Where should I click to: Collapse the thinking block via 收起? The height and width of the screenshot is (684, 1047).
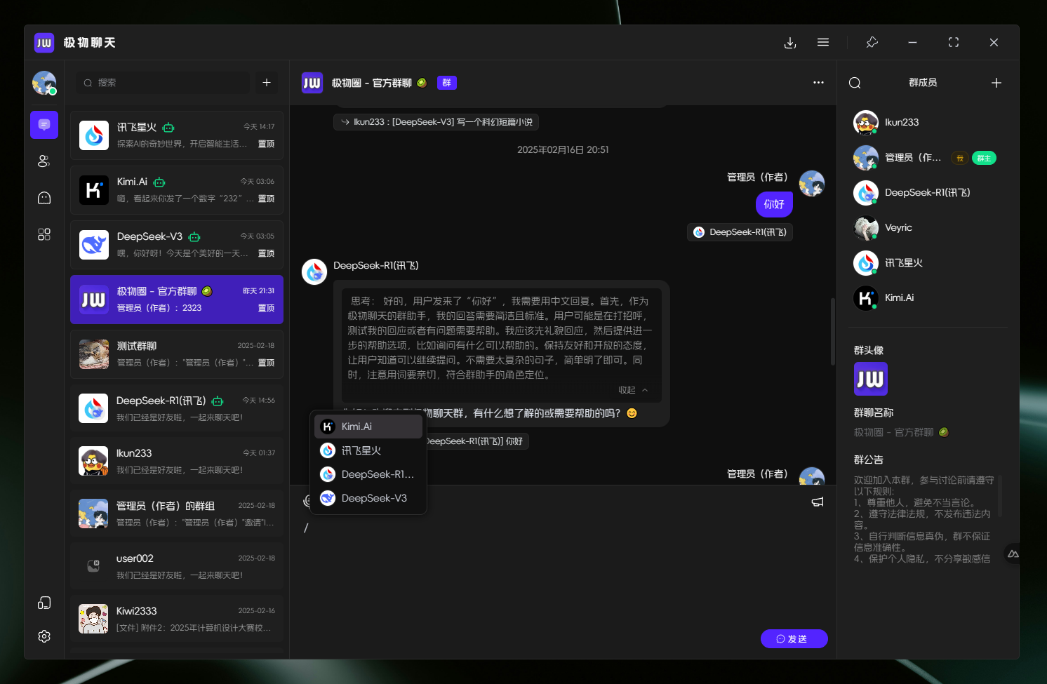point(633,390)
